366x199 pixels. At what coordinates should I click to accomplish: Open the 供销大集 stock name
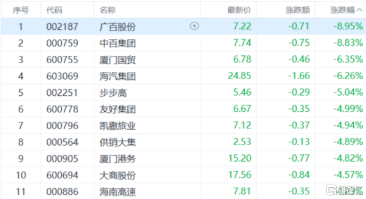[118, 143]
